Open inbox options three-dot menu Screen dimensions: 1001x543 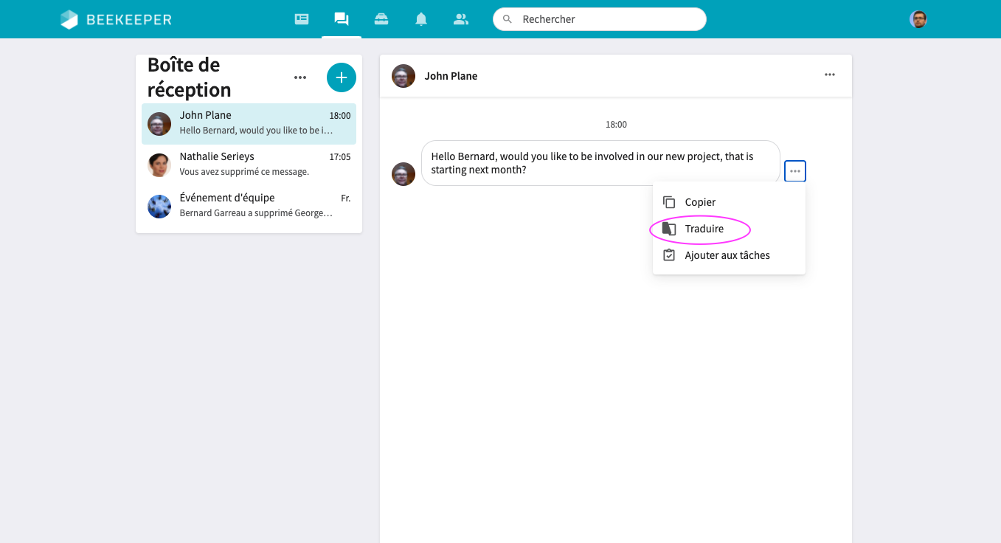click(x=299, y=77)
